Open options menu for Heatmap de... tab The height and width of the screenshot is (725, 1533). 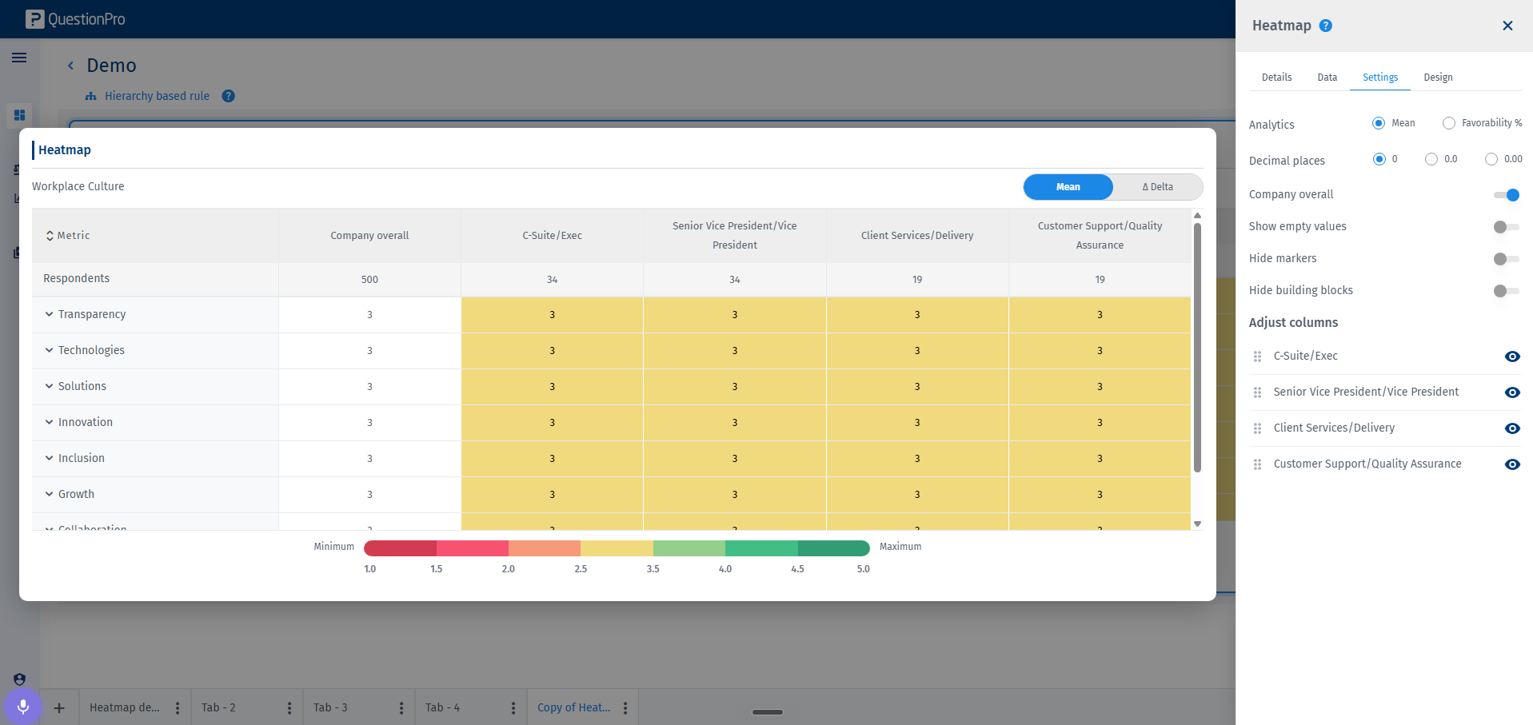click(x=178, y=708)
